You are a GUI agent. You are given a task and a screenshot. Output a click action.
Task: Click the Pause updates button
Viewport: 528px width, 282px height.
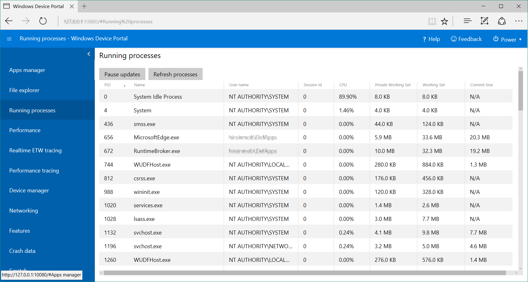(x=122, y=74)
